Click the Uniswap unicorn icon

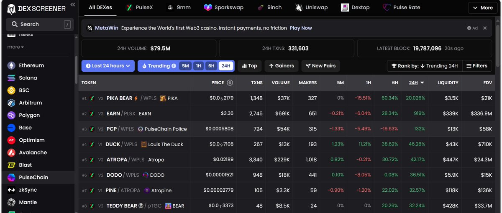299,8
